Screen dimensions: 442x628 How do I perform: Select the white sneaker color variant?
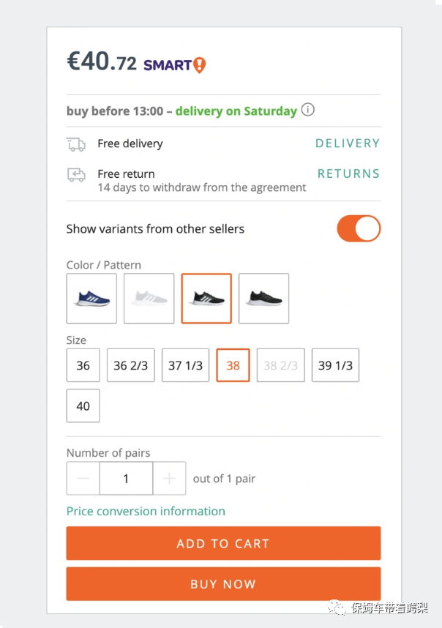click(x=149, y=298)
